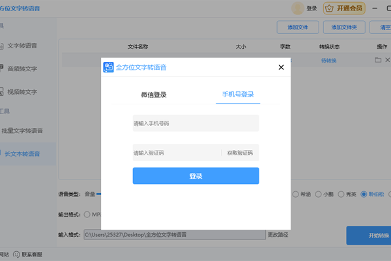This screenshot has width=391, height=261.
Task: Open 开通会员 membership button
Action: pyautogui.click(x=344, y=8)
